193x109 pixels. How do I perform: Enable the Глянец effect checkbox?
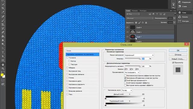click(67, 78)
